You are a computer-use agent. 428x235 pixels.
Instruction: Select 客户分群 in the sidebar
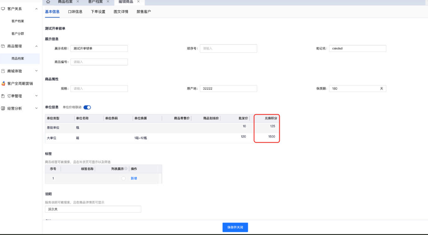point(18,34)
